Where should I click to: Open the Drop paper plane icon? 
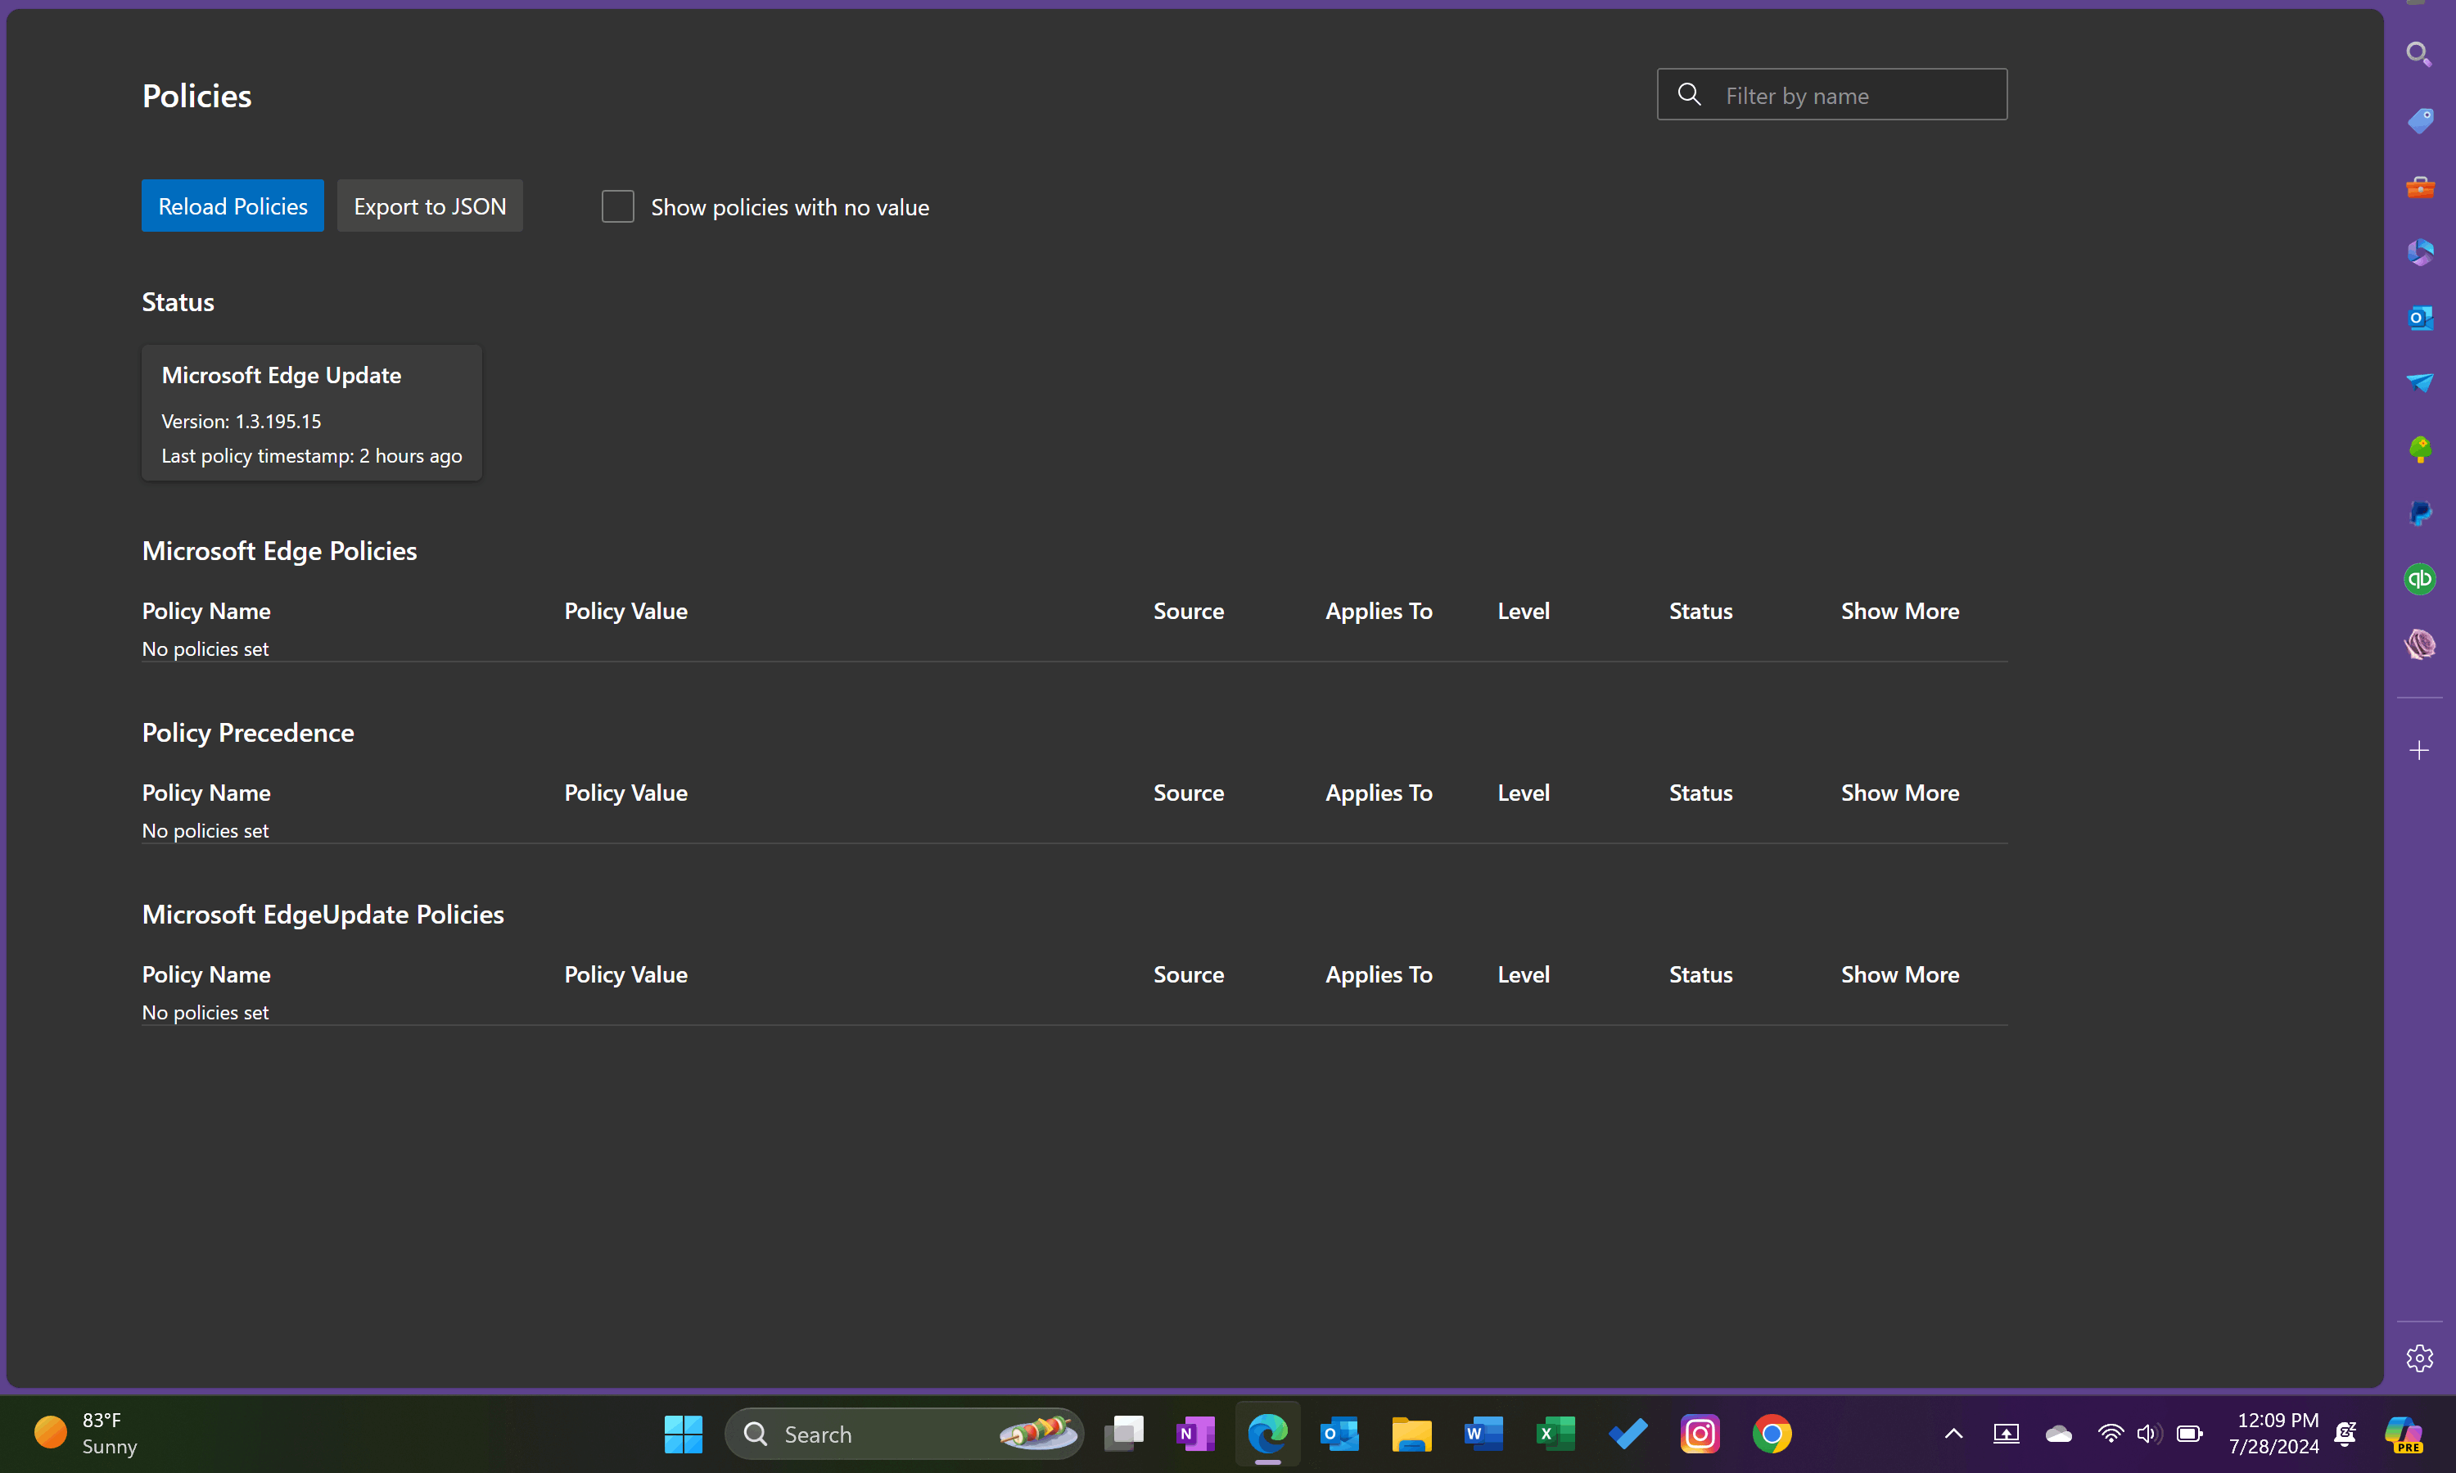tap(2419, 383)
